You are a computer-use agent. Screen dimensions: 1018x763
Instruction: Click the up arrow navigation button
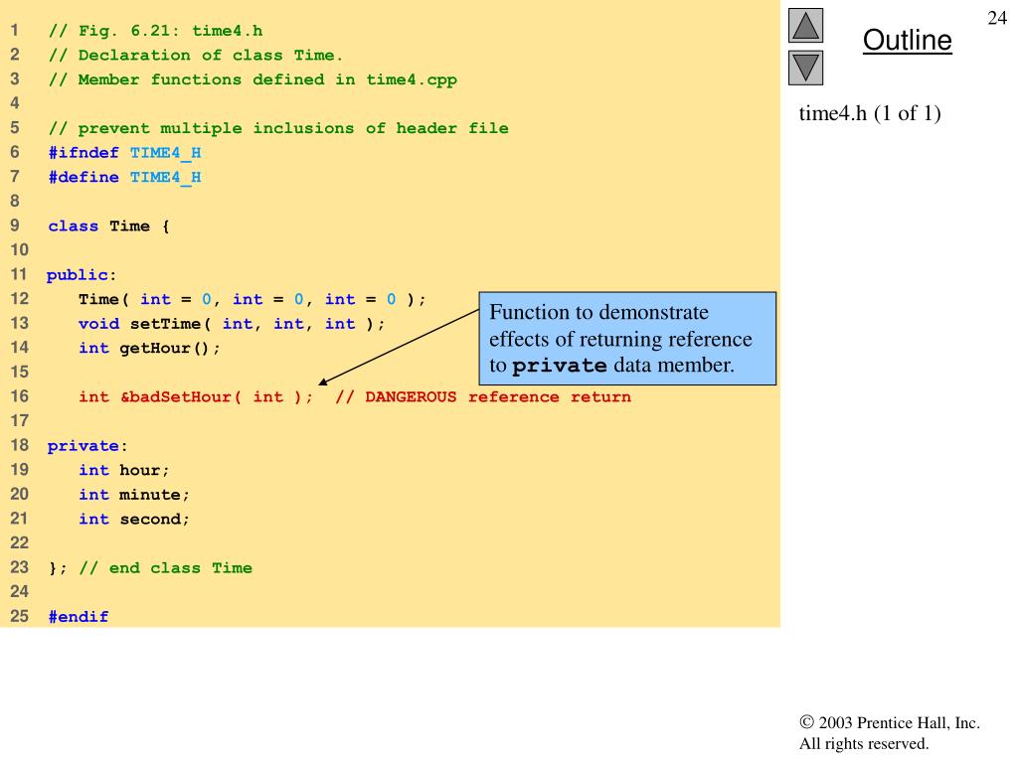tap(805, 25)
